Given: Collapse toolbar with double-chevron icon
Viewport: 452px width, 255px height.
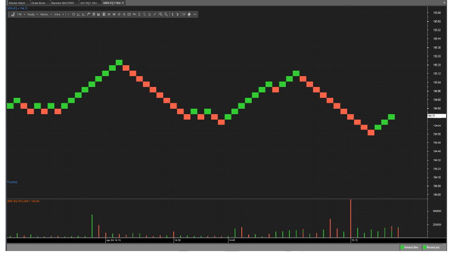Looking at the screenshot, I should [x=195, y=14].
